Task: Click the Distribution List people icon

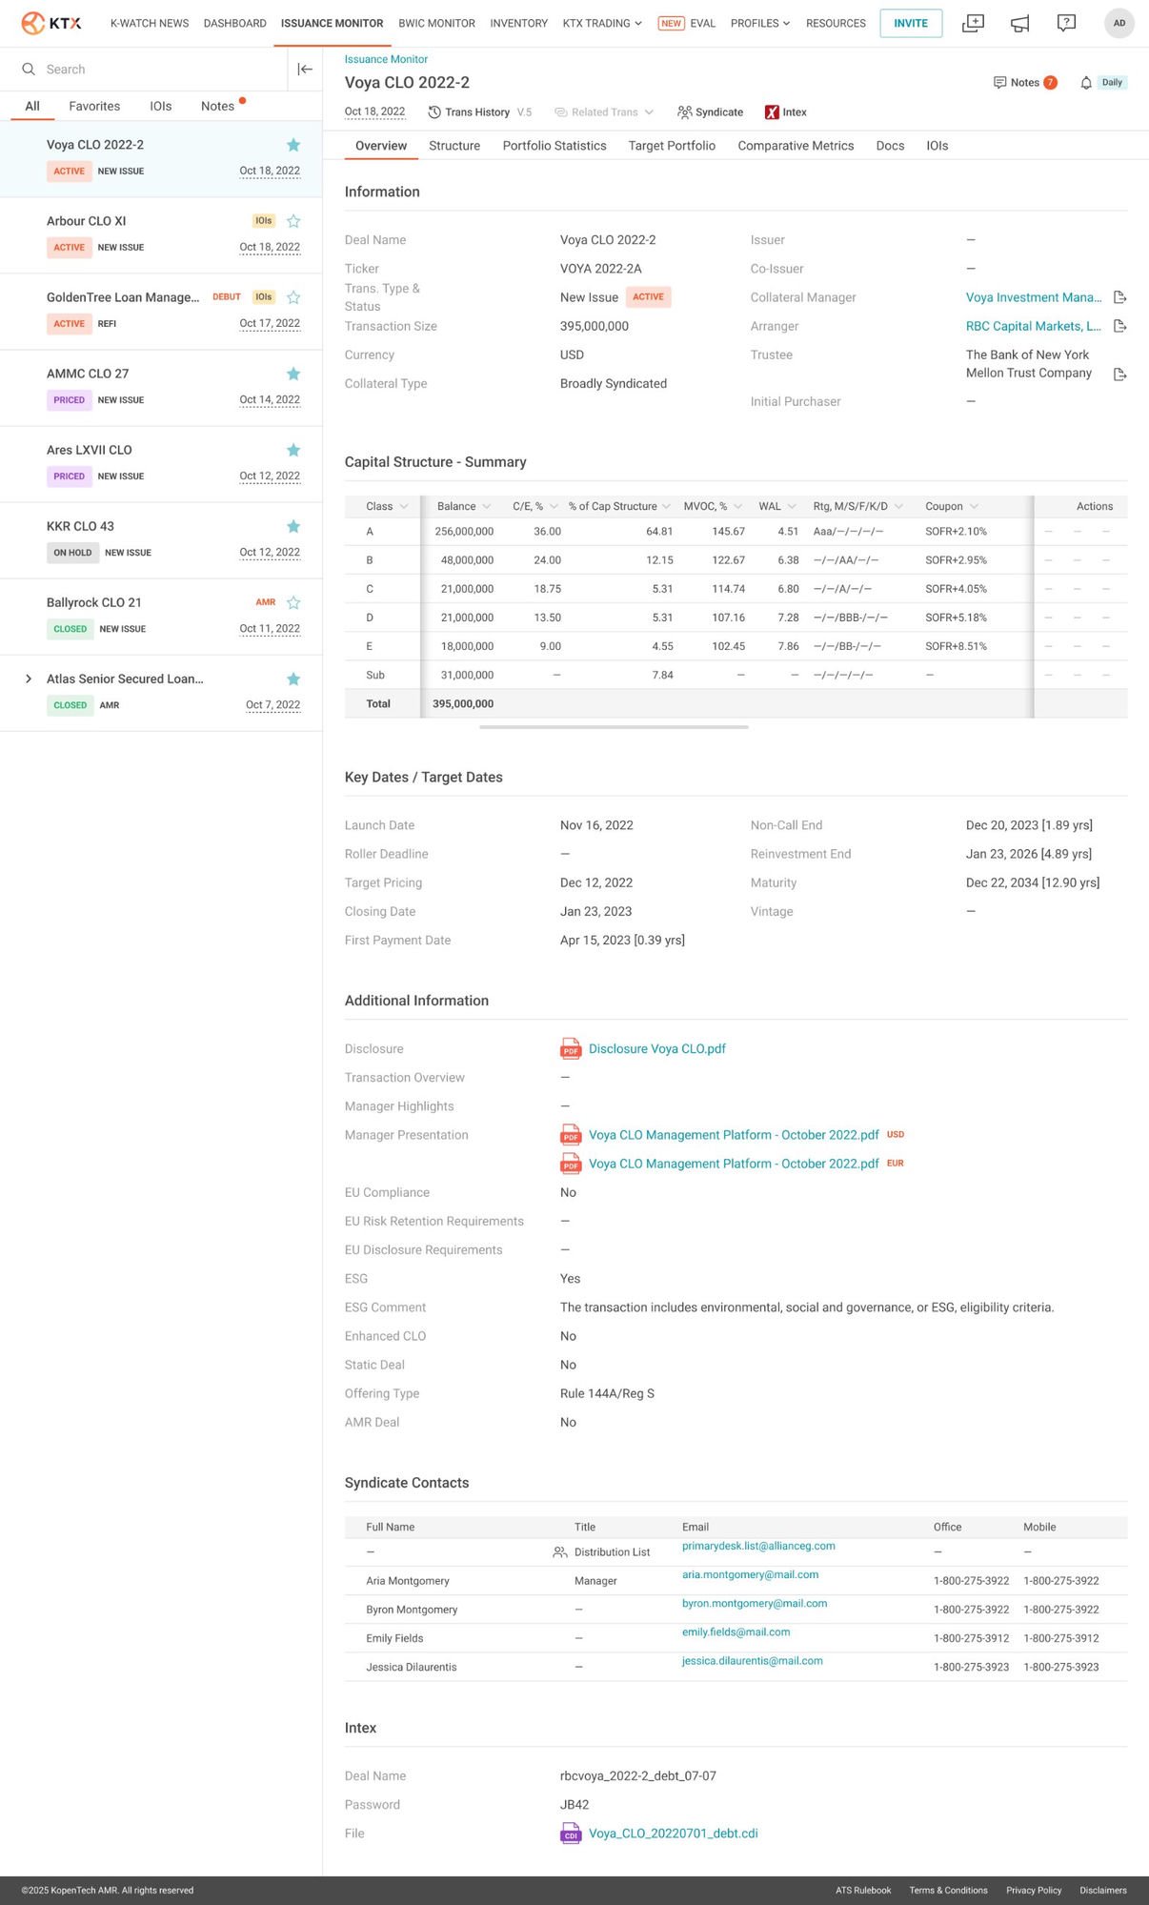Action: 560,1552
